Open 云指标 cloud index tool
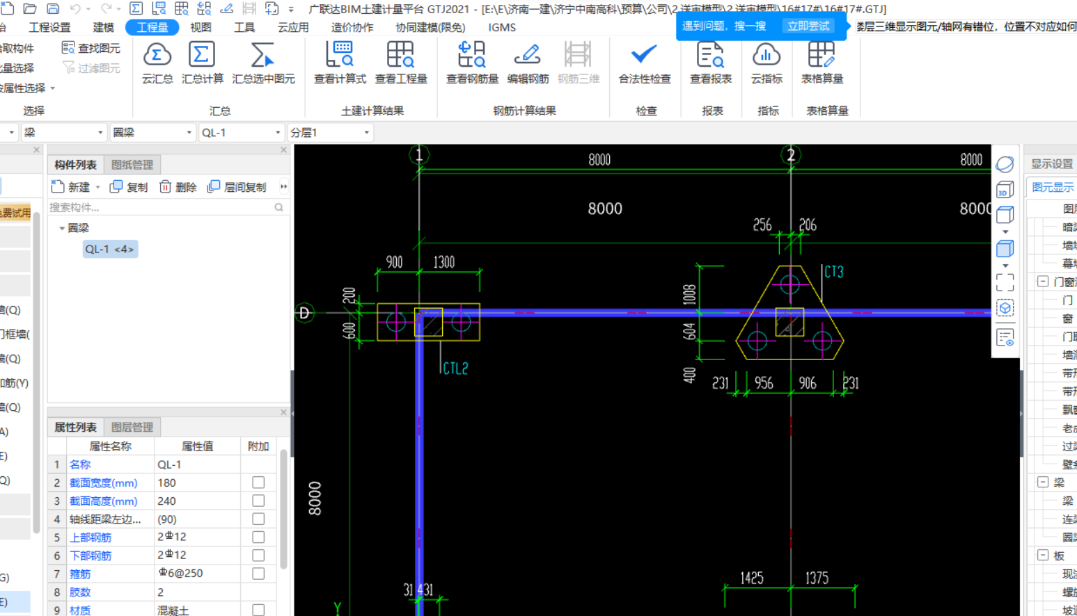 point(767,63)
